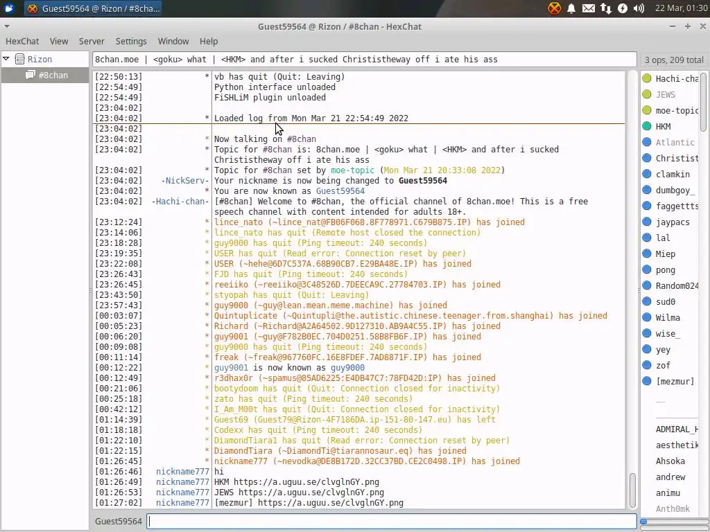The height and width of the screenshot is (532, 710).
Task: Select user sud0 in user list
Action: coord(665,302)
